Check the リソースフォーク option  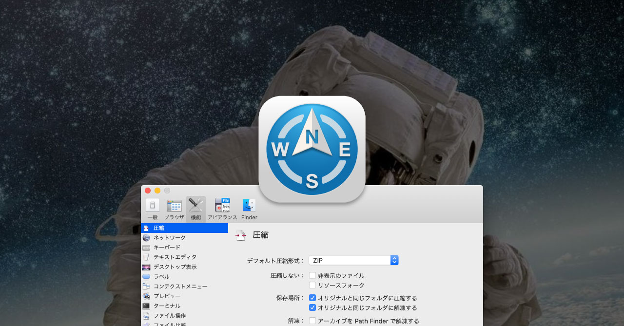click(312, 285)
